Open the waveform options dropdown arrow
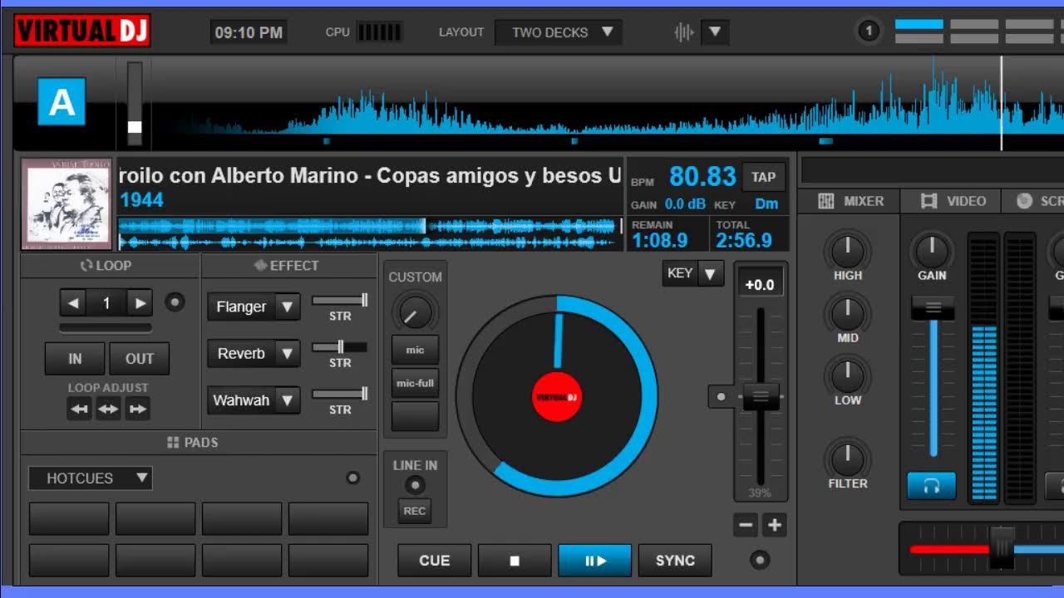The width and height of the screenshot is (1064, 598). click(715, 32)
